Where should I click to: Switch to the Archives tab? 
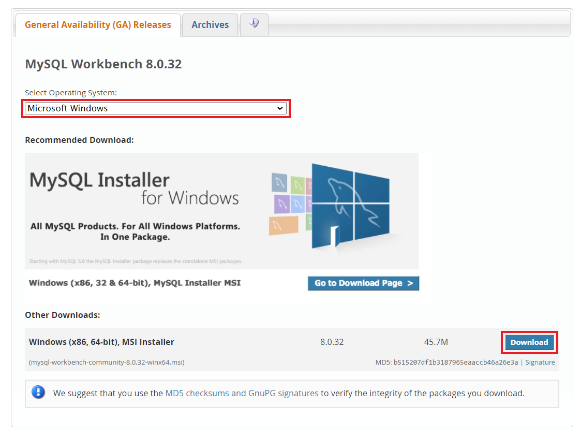(x=210, y=25)
